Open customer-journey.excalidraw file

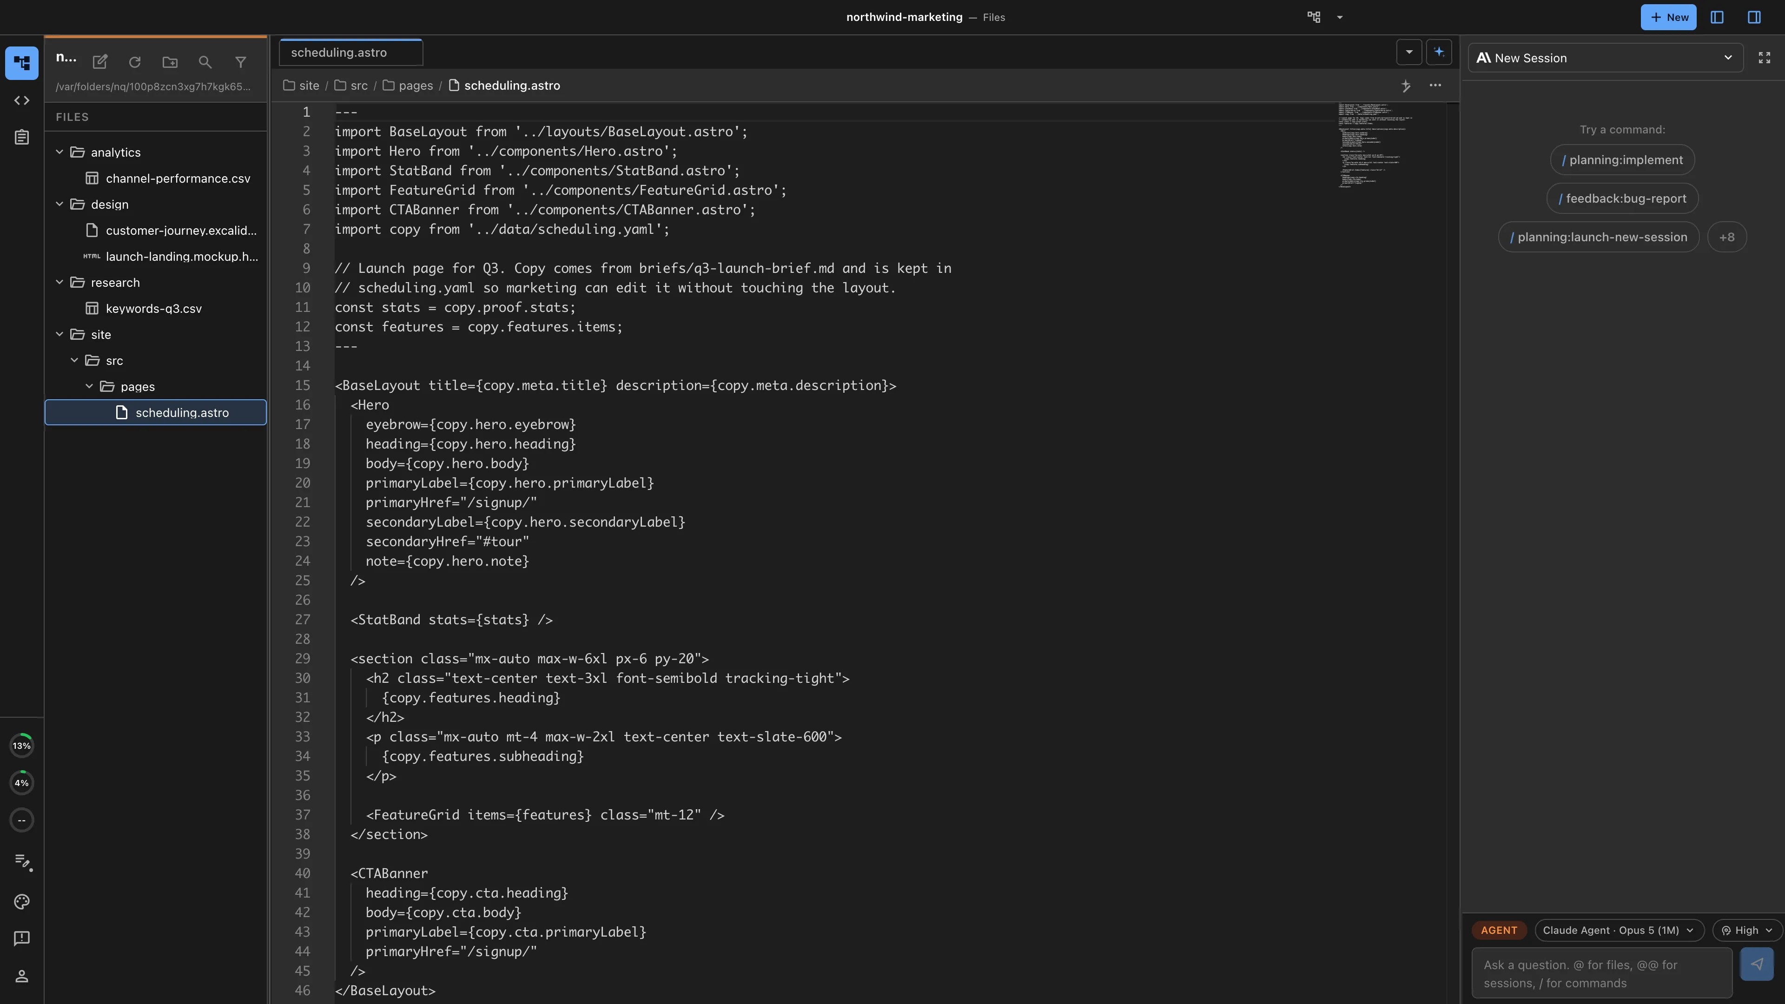pyautogui.click(x=156, y=230)
